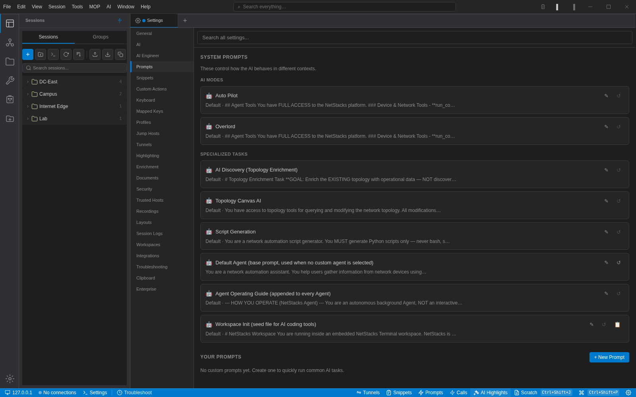Viewport: 636px width, 397px height.
Task: Edit the Topology Canvas AI prompt
Action: (606, 201)
